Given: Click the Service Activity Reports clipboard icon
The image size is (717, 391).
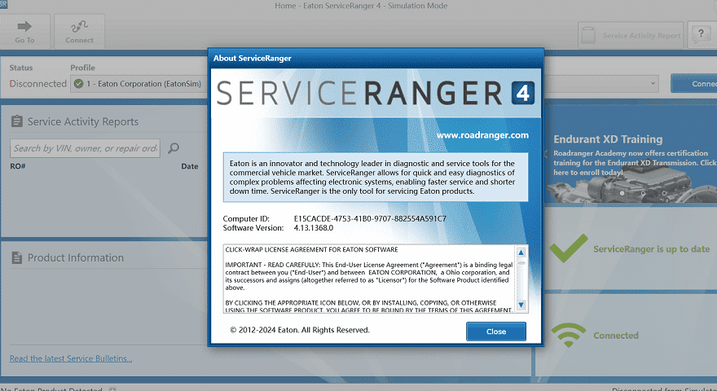Looking at the screenshot, I should pyautogui.click(x=16, y=121).
